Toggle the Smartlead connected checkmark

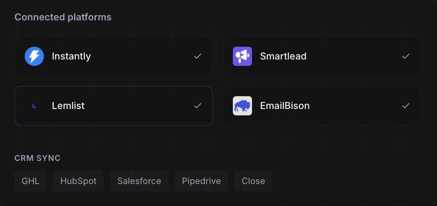tap(406, 56)
